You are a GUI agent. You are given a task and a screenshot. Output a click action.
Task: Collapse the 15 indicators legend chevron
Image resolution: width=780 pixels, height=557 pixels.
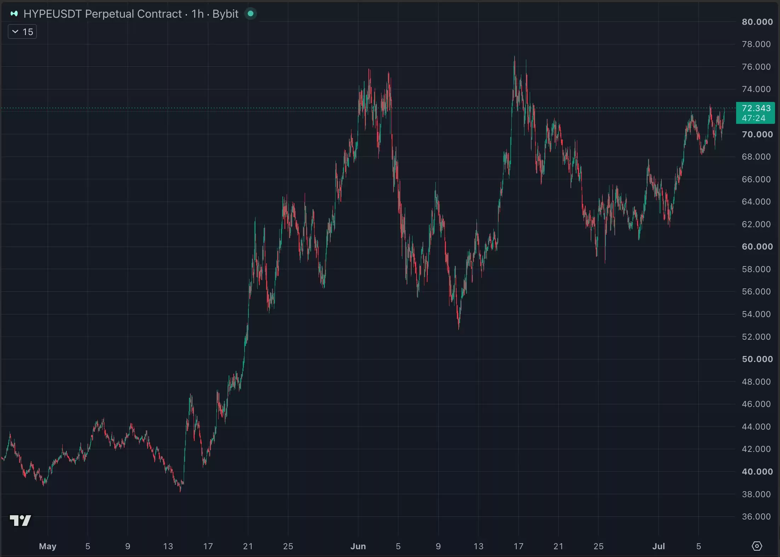pyautogui.click(x=15, y=32)
